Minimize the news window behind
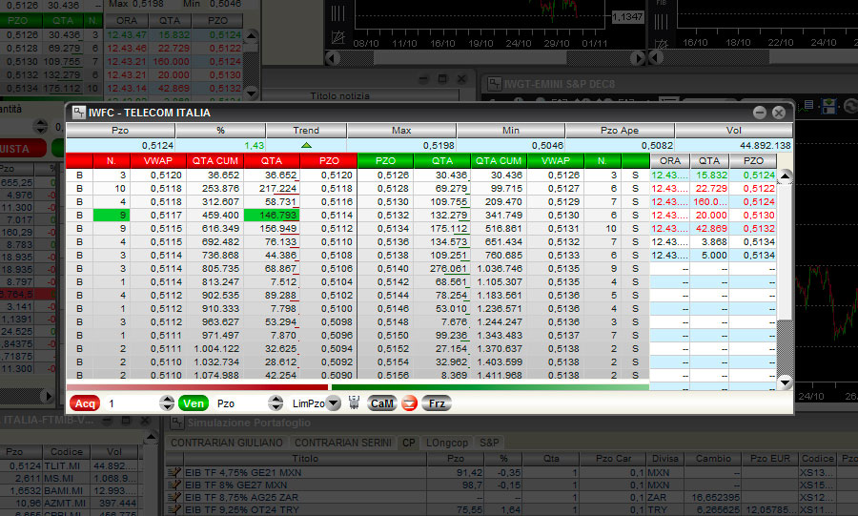The height and width of the screenshot is (516, 858). [423, 79]
